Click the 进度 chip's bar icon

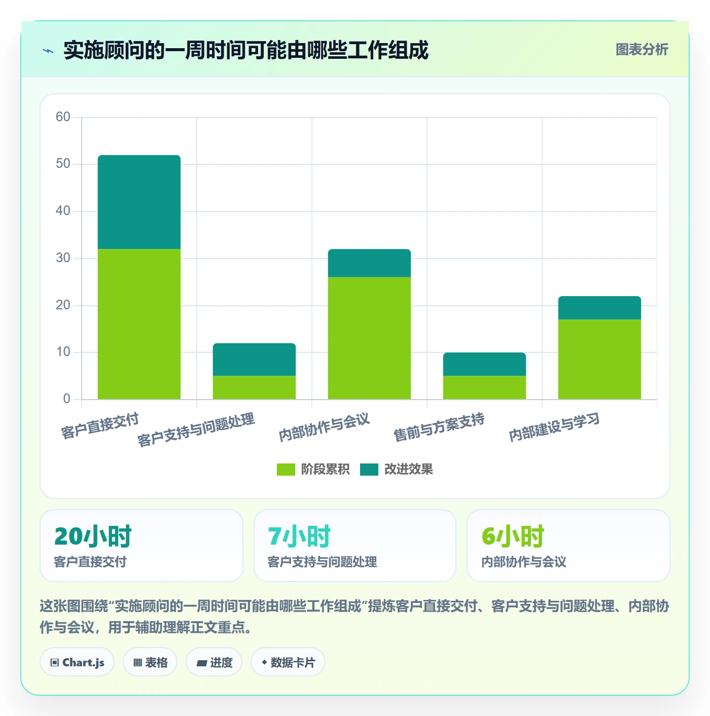pos(202,663)
